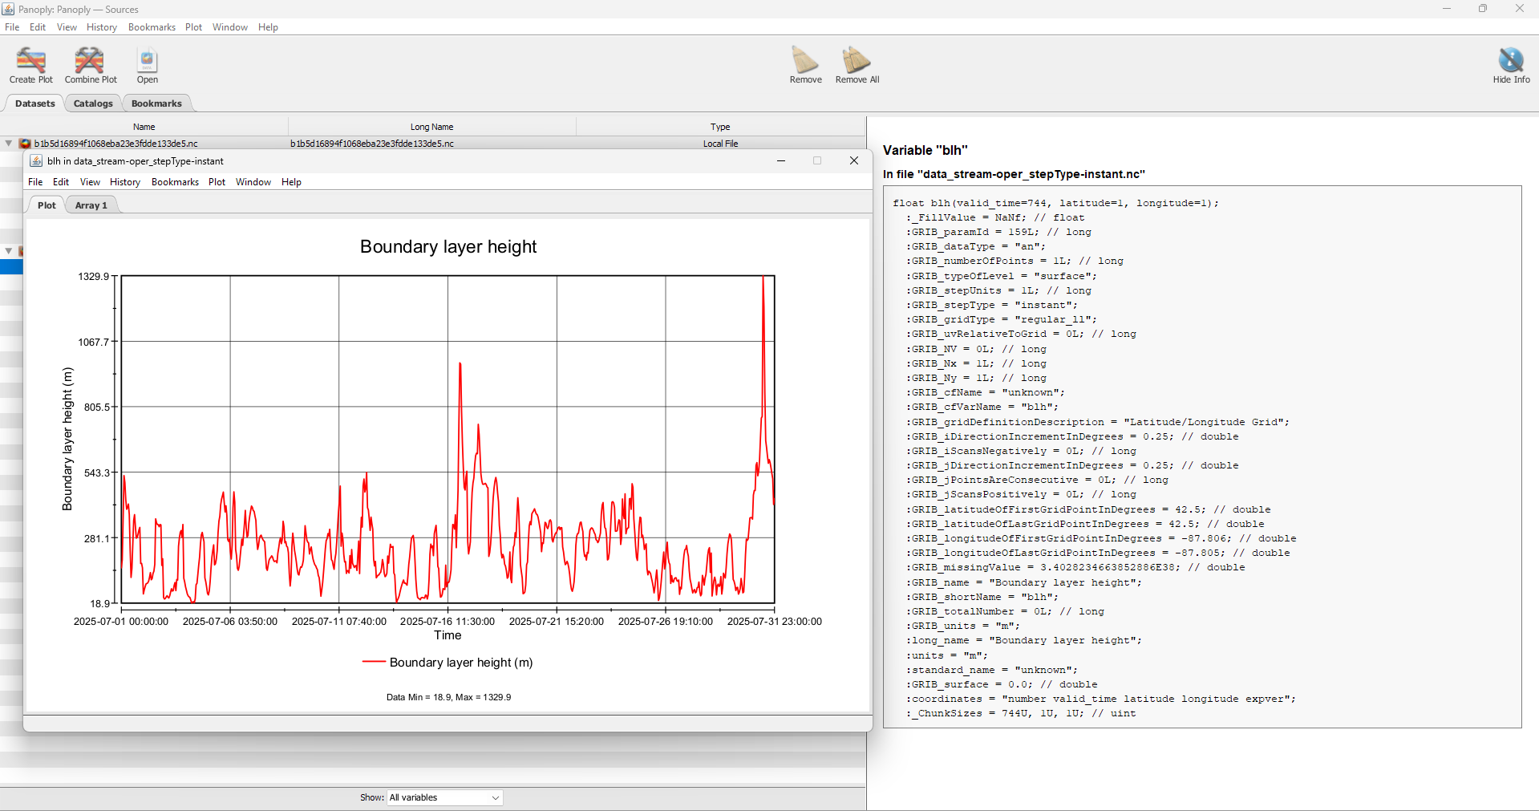Sort datasets by the Type column header

[719, 126]
